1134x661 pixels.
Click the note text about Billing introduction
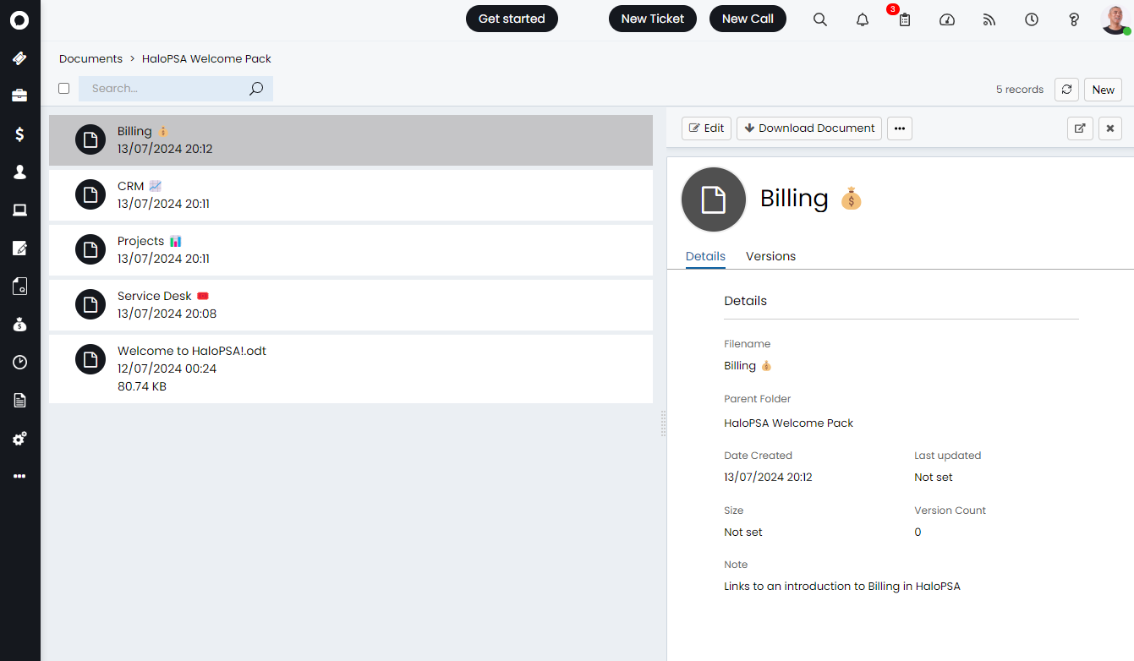click(x=842, y=586)
